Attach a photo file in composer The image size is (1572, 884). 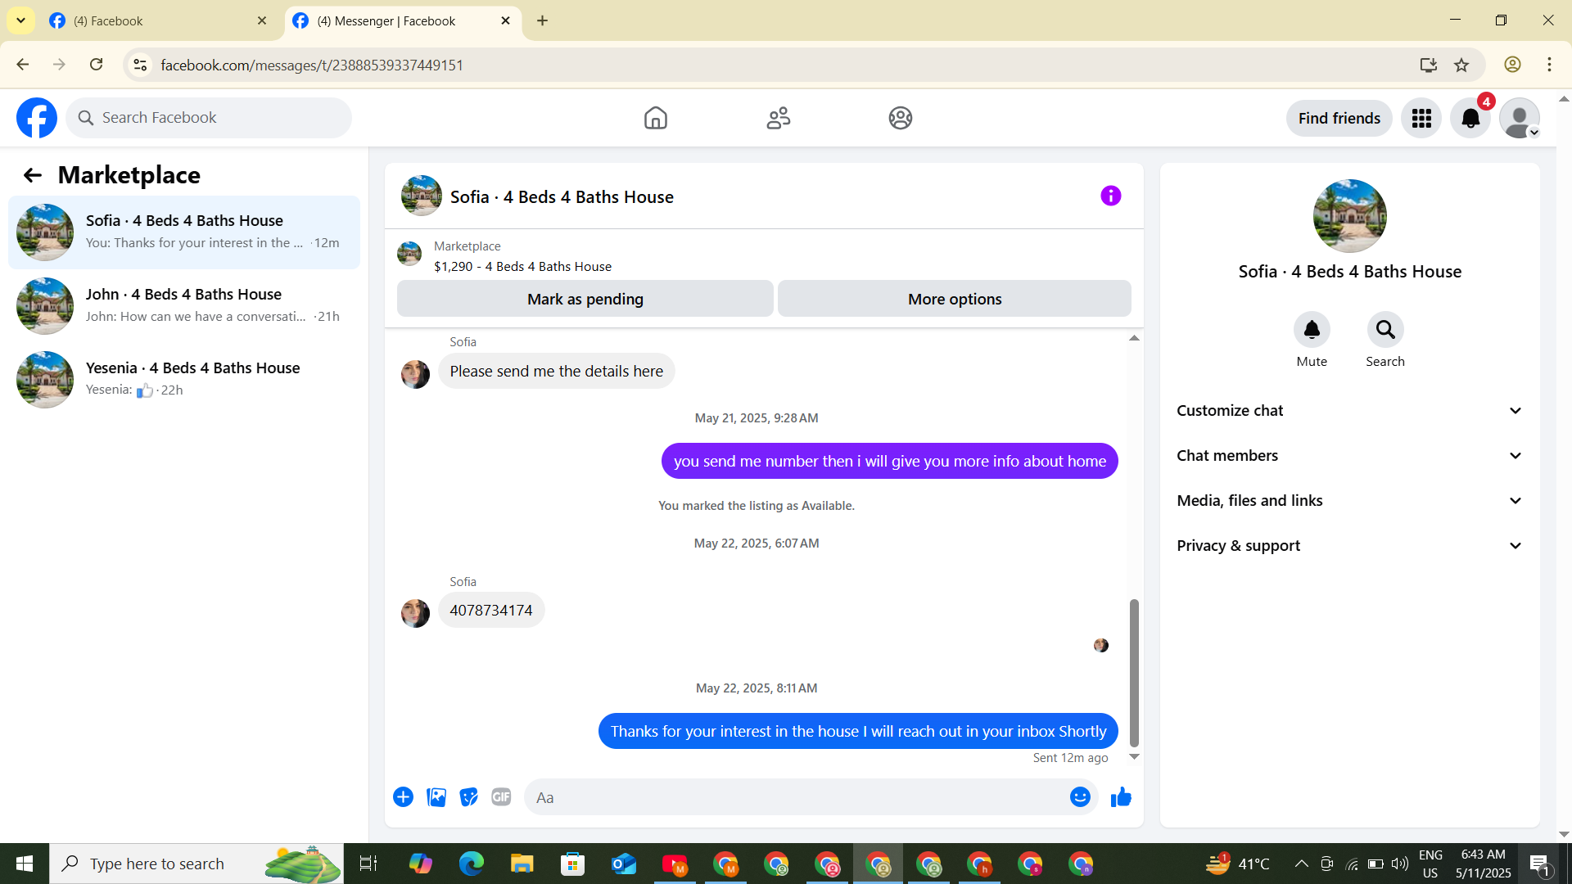(x=436, y=797)
